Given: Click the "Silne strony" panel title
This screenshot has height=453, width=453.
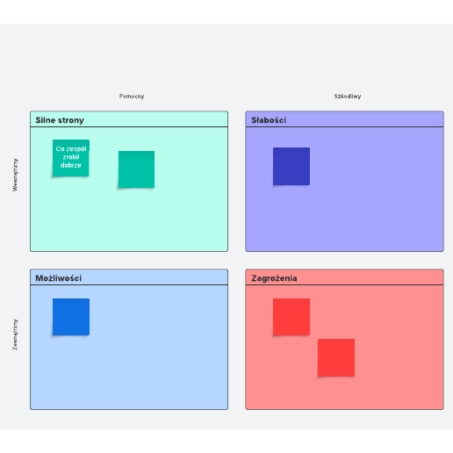Looking at the screenshot, I should click(x=60, y=120).
